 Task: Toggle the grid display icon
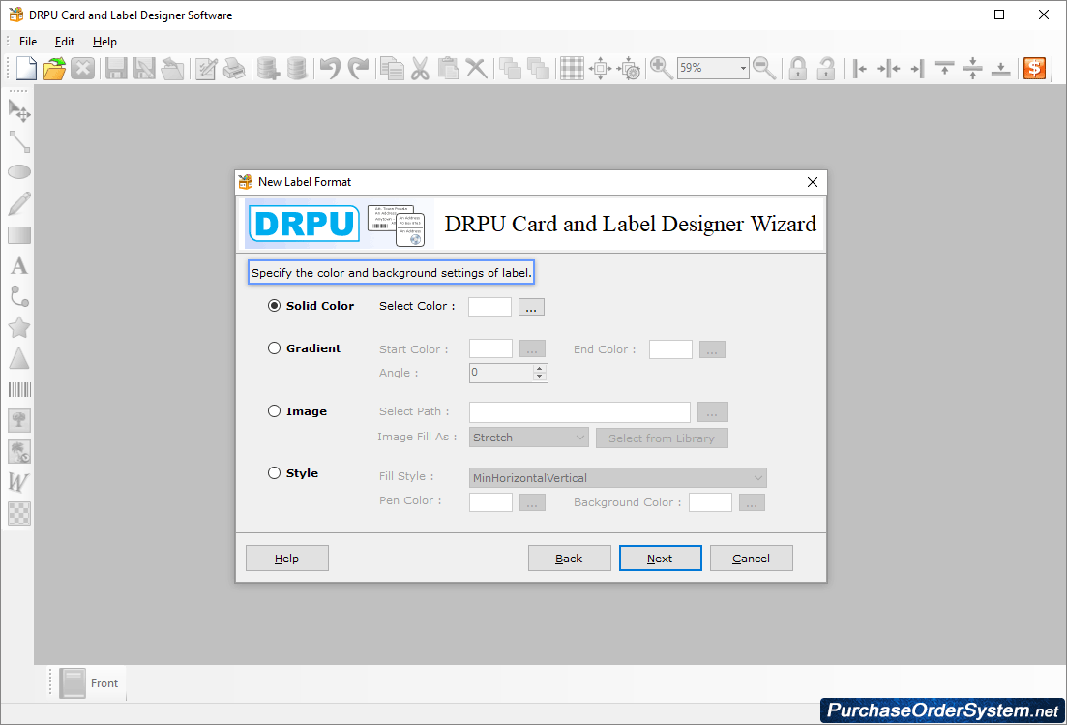(x=572, y=68)
